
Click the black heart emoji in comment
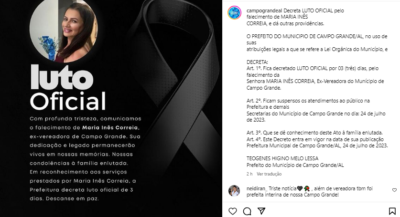click(300, 188)
